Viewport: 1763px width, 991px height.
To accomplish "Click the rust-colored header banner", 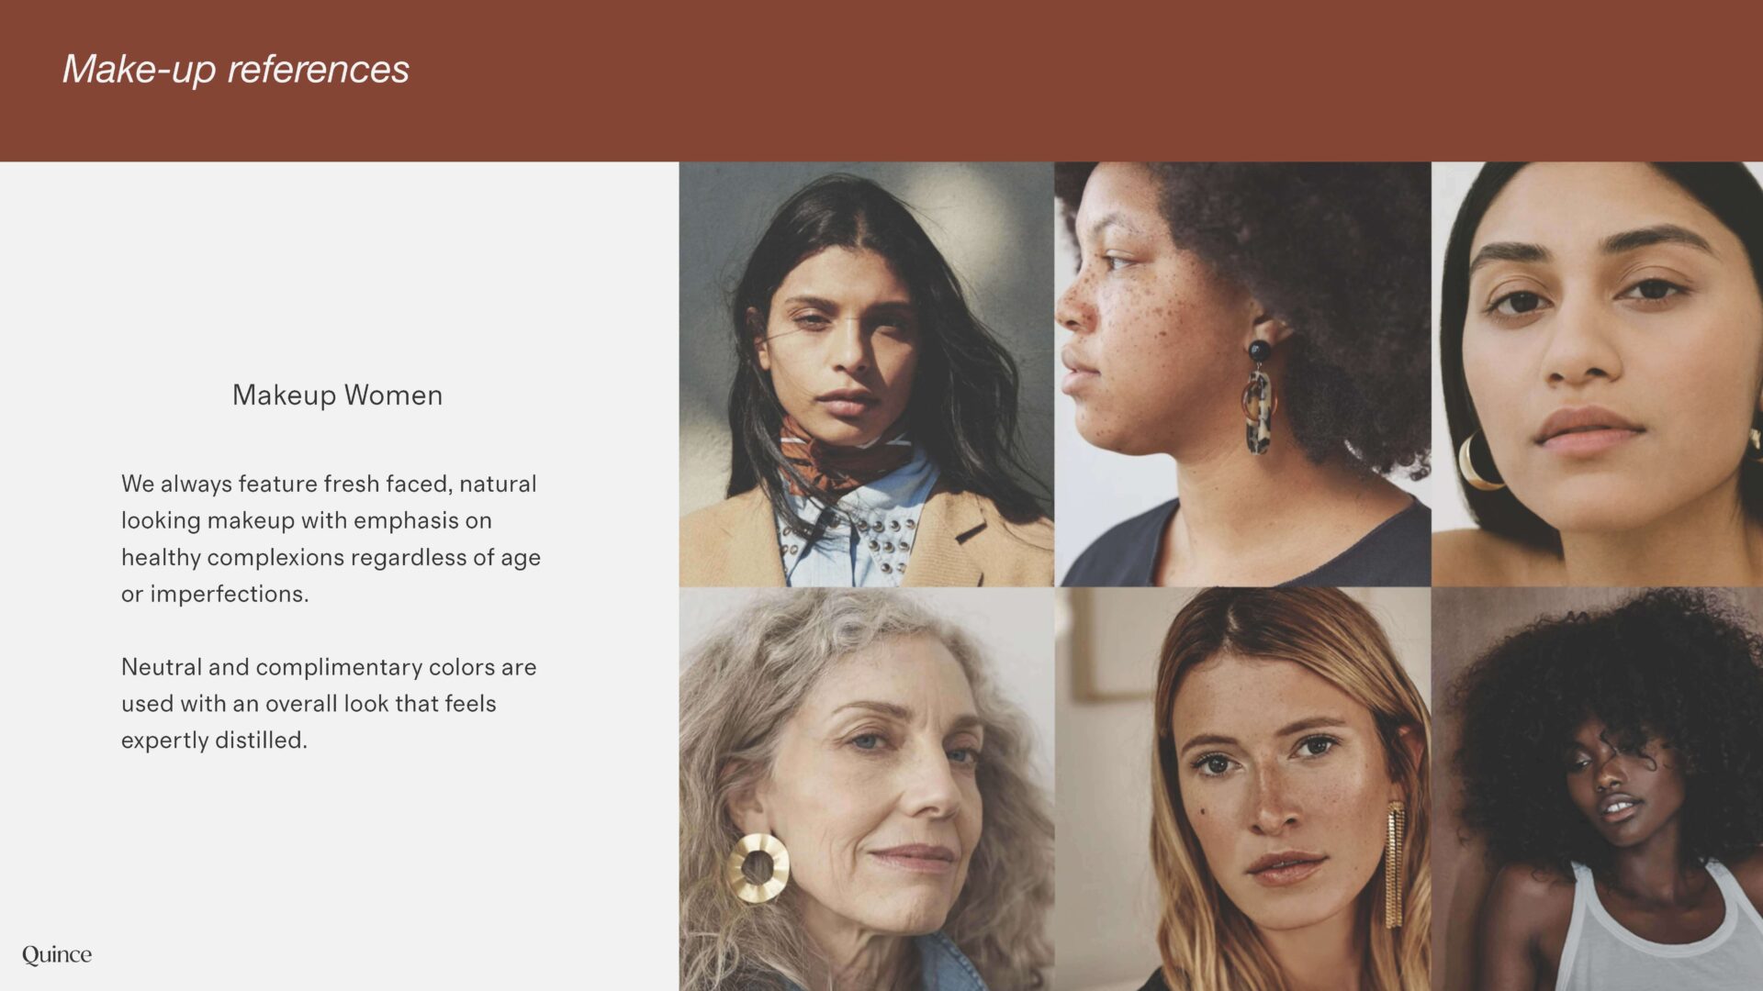I will pos(1010,81).
